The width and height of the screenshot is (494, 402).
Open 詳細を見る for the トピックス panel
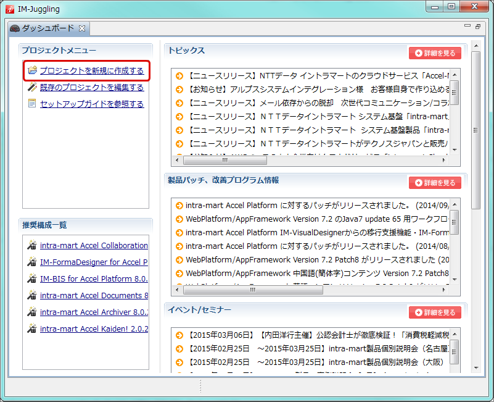434,52
